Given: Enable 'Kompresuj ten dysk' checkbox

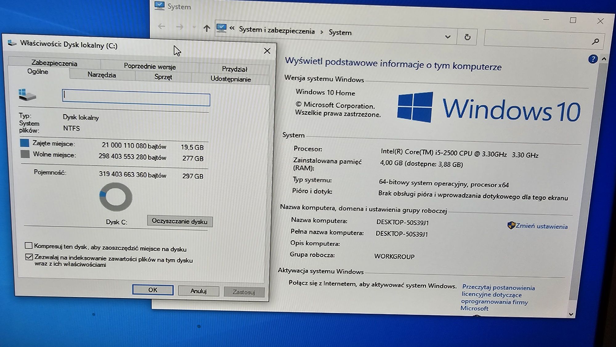Looking at the screenshot, I should (28, 245).
